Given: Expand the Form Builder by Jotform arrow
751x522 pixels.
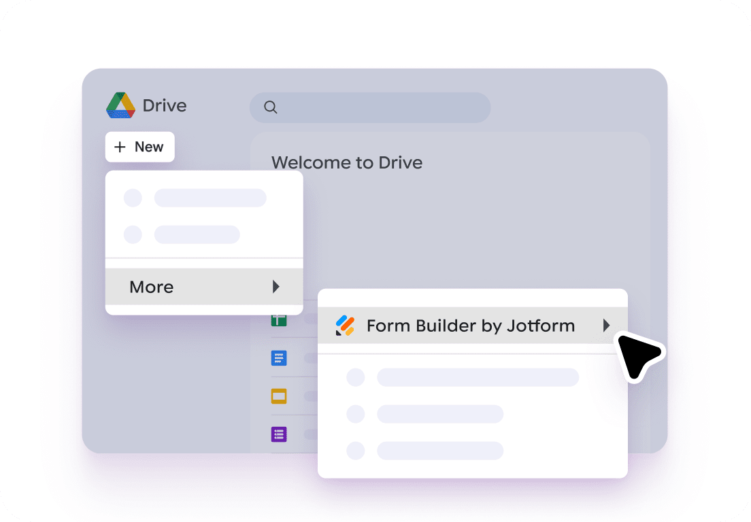Looking at the screenshot, I should (x=606, y=326).
